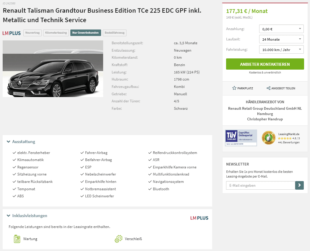Screen dimensions: 310x251
Task: Click the Kombi body type value
Action: click(x=179, y=87)
